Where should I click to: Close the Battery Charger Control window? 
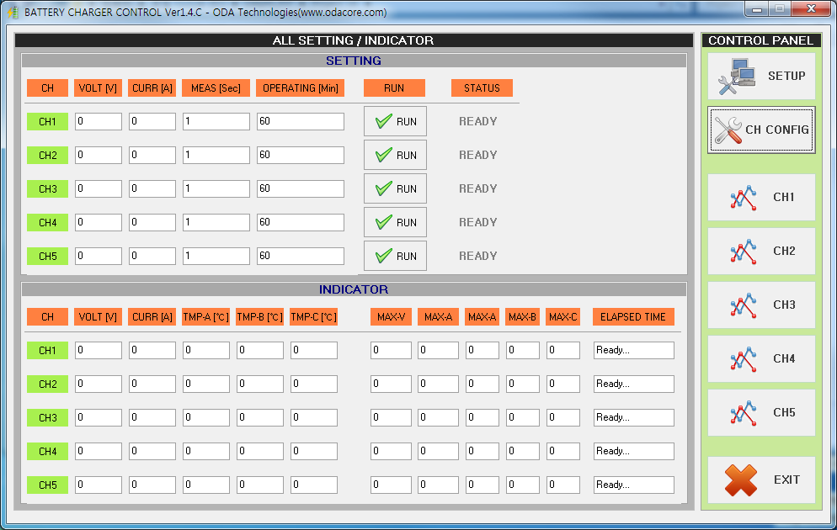pos(811,9)
